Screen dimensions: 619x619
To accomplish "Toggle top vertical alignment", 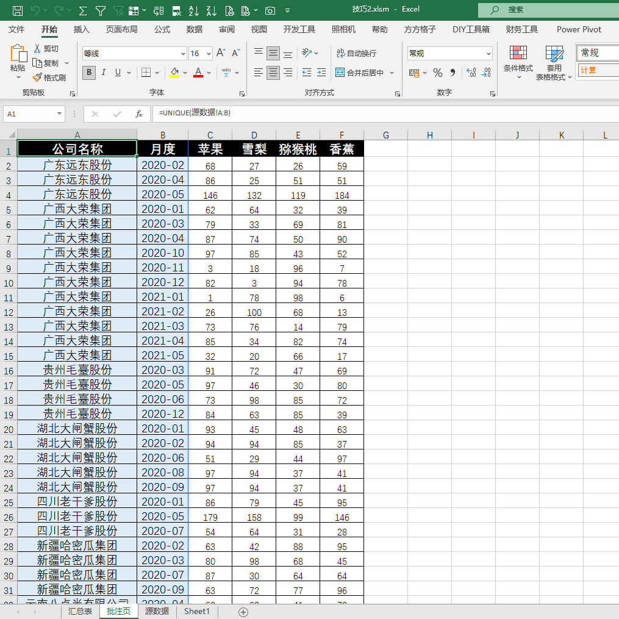I will 258,52.
